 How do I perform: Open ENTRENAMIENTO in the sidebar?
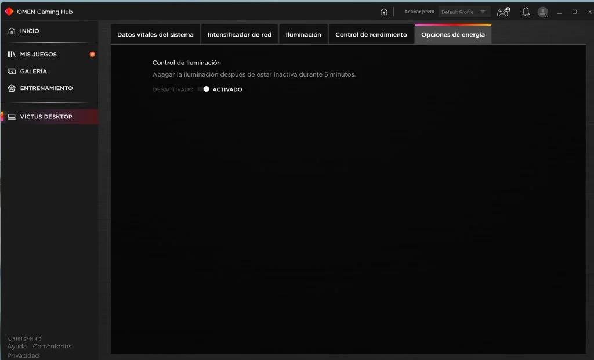click(49, 88)
